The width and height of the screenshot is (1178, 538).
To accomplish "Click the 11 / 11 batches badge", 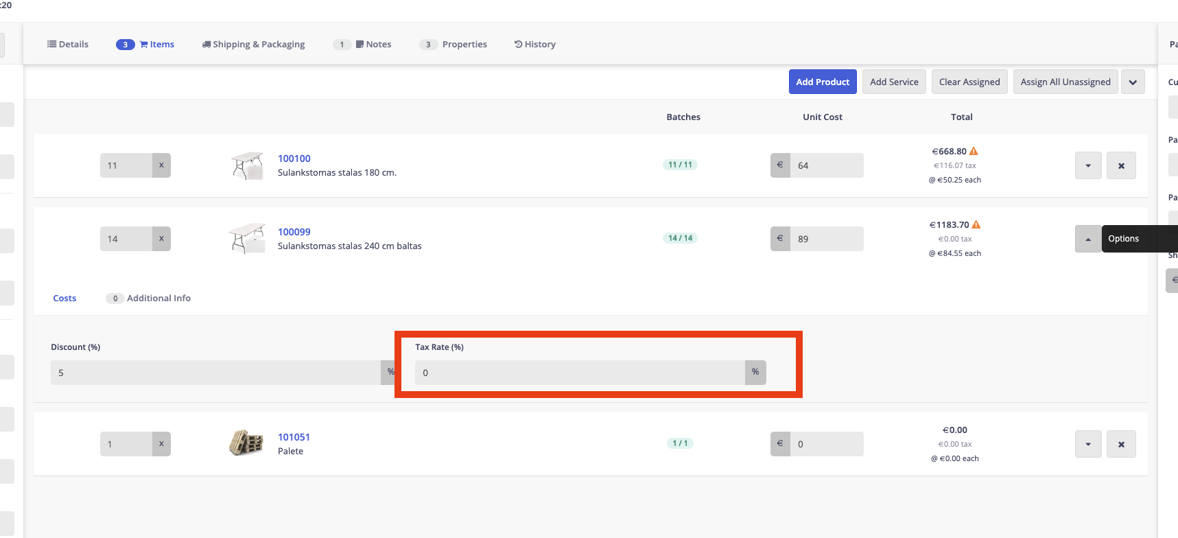I will (x=680, y=165).
